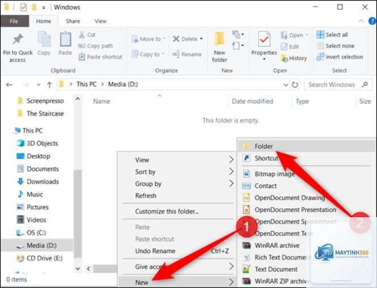
Task: Click Paste shortcut in ribbon
Action: click(100, 57)
